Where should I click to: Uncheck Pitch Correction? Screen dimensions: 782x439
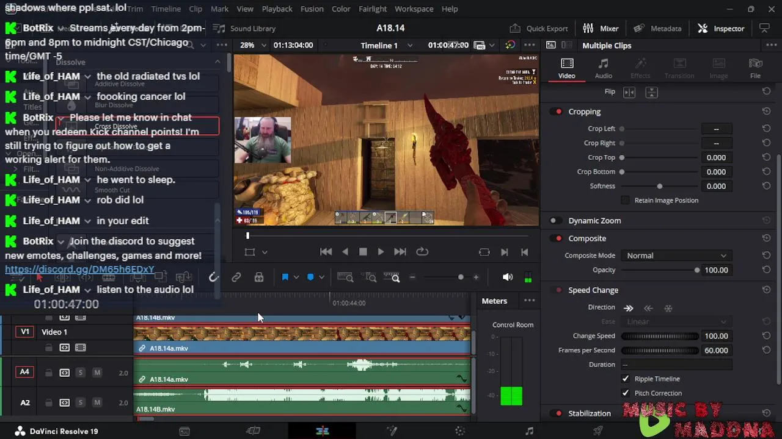tap(625, 393)
